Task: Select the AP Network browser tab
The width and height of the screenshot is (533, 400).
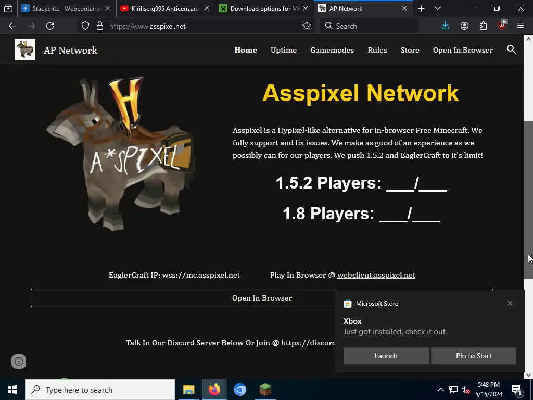Action: pyautogui.click(x=363, y=8)
